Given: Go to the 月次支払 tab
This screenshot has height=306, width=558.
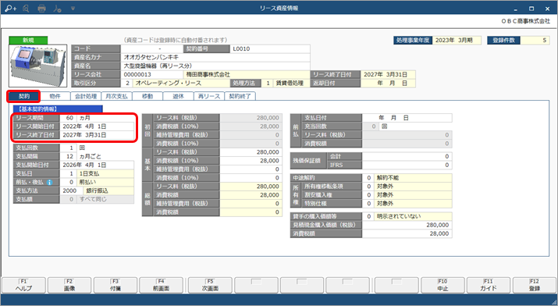Looking at the screenshot, I should pos(117,96).
